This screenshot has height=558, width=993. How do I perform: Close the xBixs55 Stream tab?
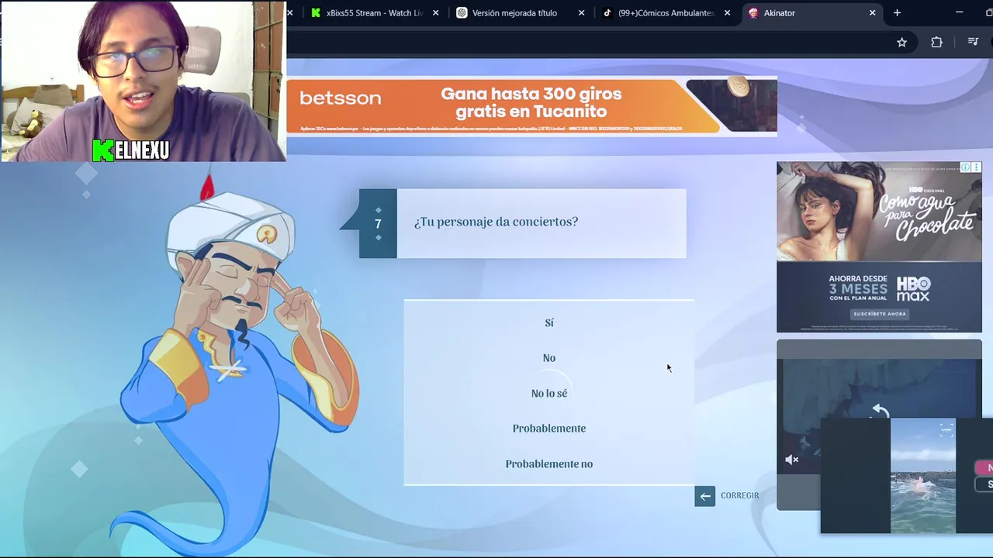[x=435, y=13]
